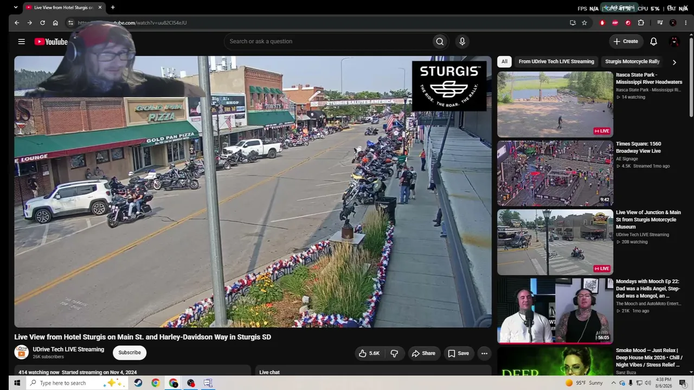Open Times Square 1560 Broadway View Live title

pyautogui.click(x=639, y=148)
